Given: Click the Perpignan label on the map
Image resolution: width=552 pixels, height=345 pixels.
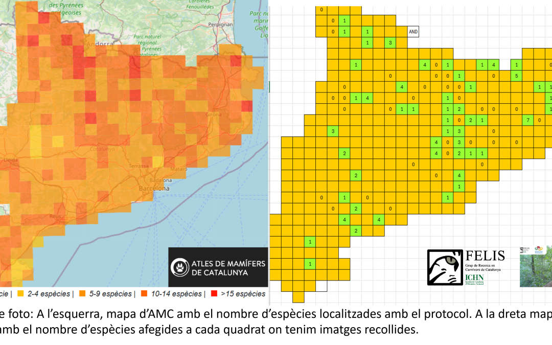Looking at the screenshot, I should pyautogui.click(x=221, y=25).
